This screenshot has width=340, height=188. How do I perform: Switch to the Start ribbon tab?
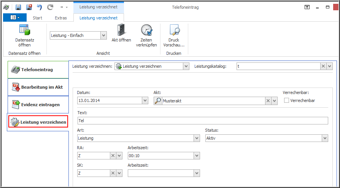[38, 18]
